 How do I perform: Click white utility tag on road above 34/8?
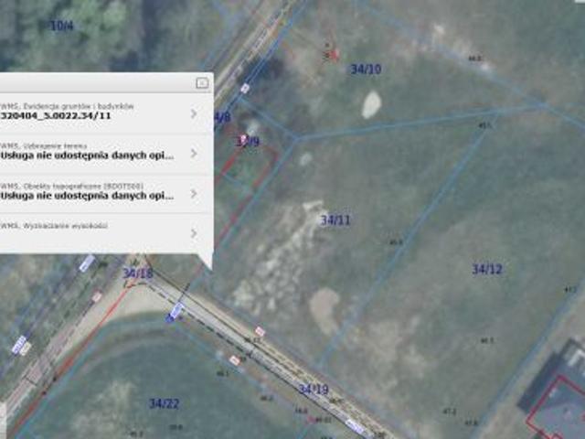[245, 89]
